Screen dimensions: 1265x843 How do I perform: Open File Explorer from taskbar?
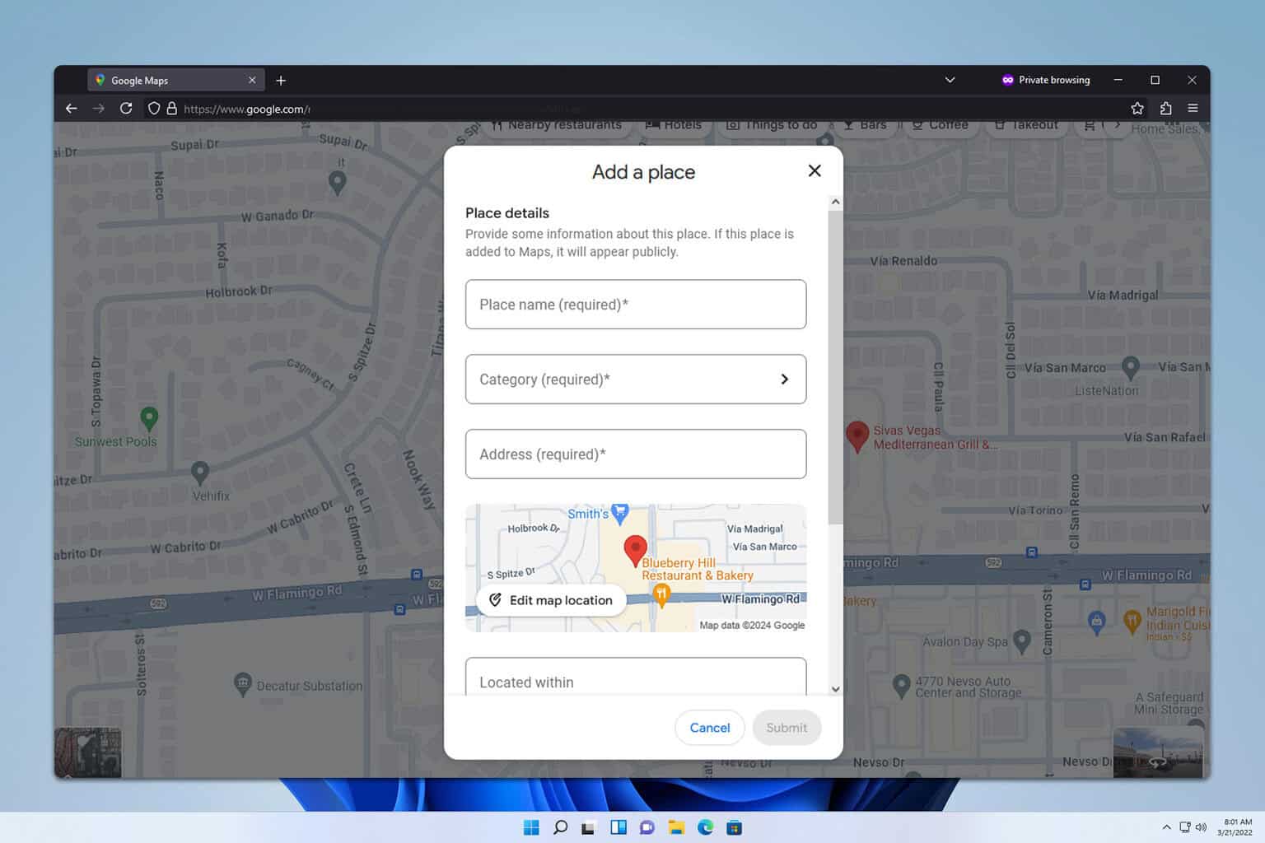point(676,827)
